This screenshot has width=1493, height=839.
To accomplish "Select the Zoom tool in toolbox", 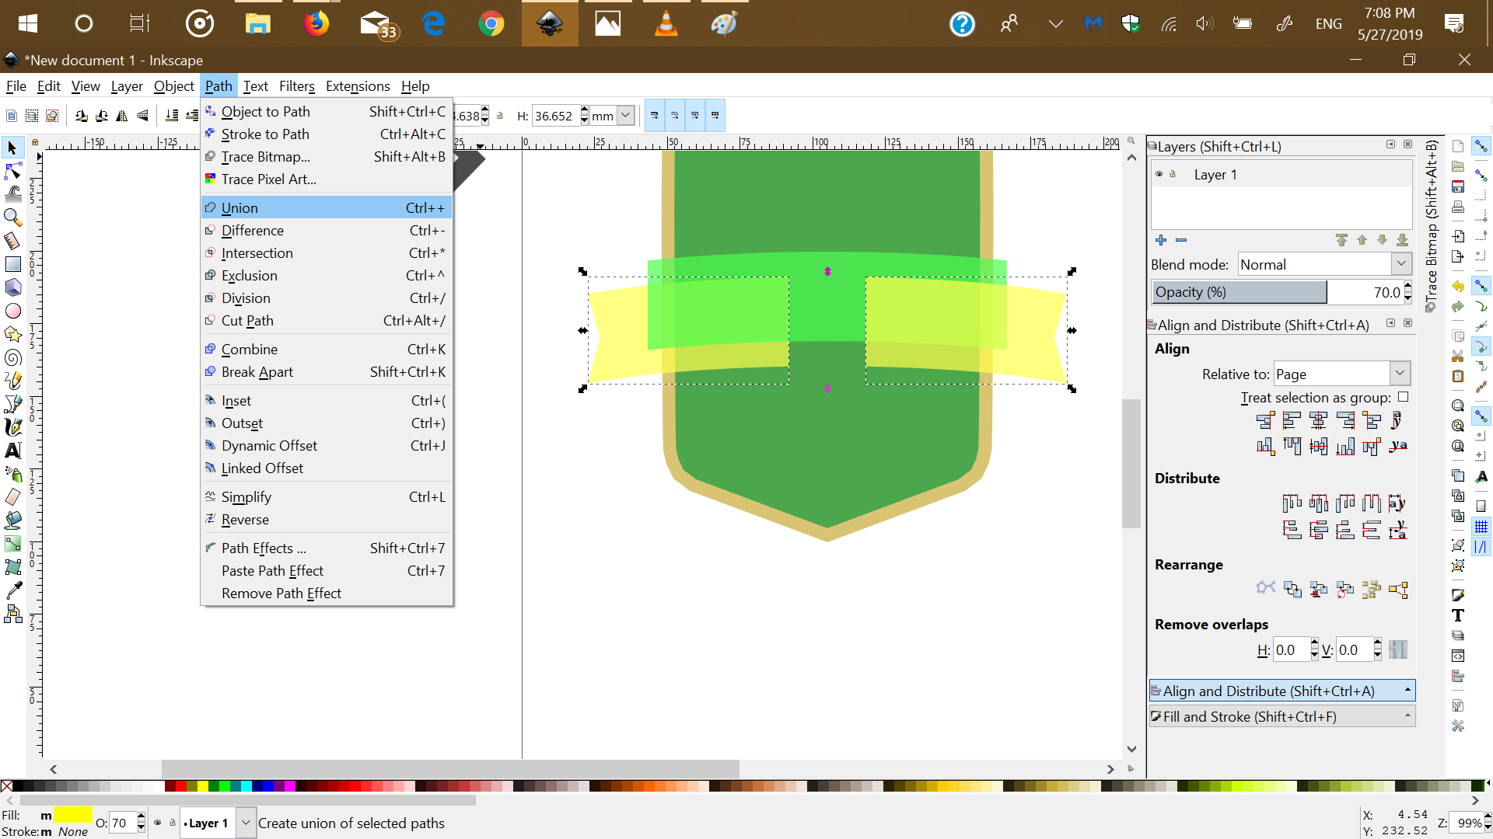I will (x=13, y=218).
